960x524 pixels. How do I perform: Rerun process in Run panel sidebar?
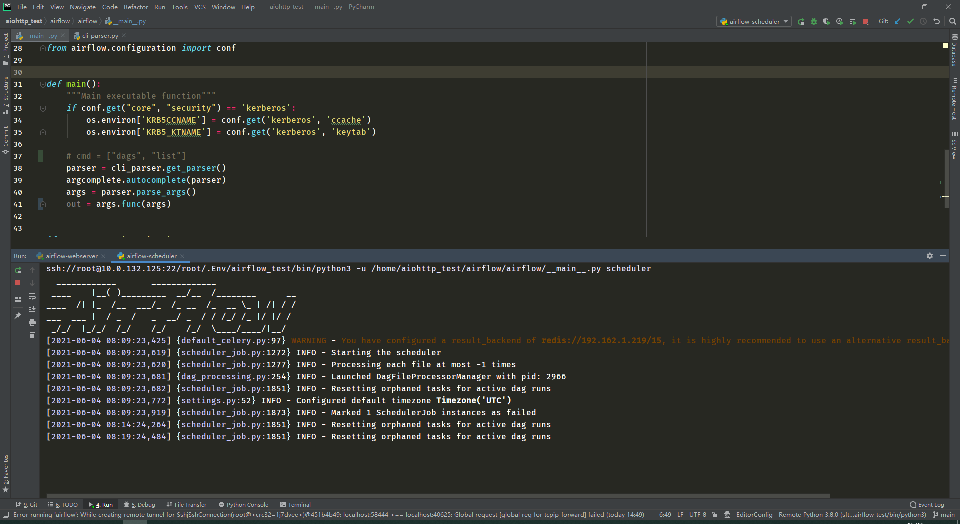18,270
